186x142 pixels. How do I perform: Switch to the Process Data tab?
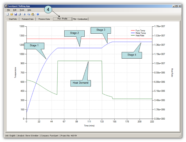[44, 19]
